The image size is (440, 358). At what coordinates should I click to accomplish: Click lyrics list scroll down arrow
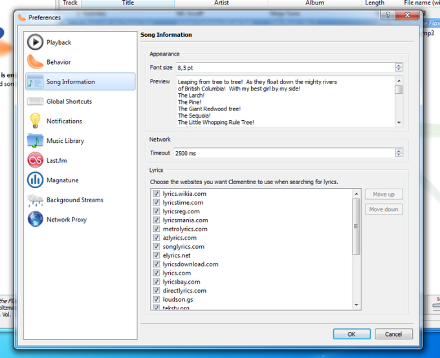(357, 305)
